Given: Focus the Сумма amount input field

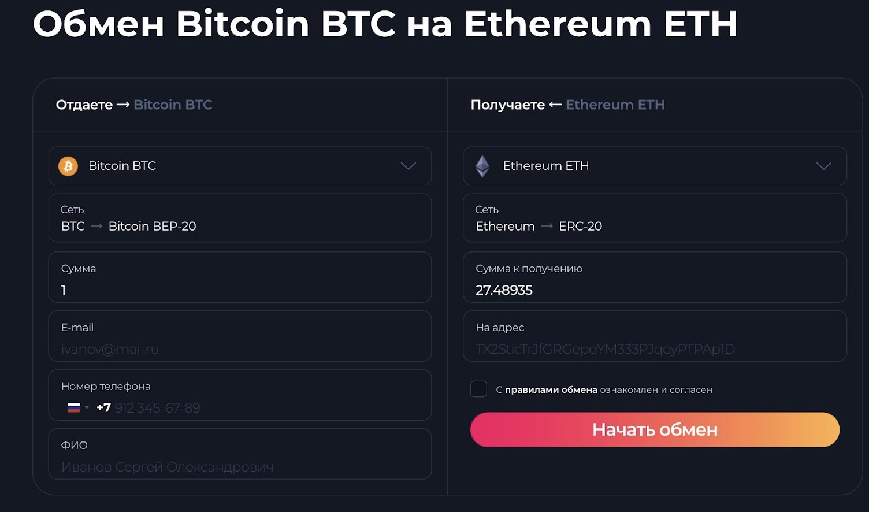Looking at the screenshot, I should [240, 290].
